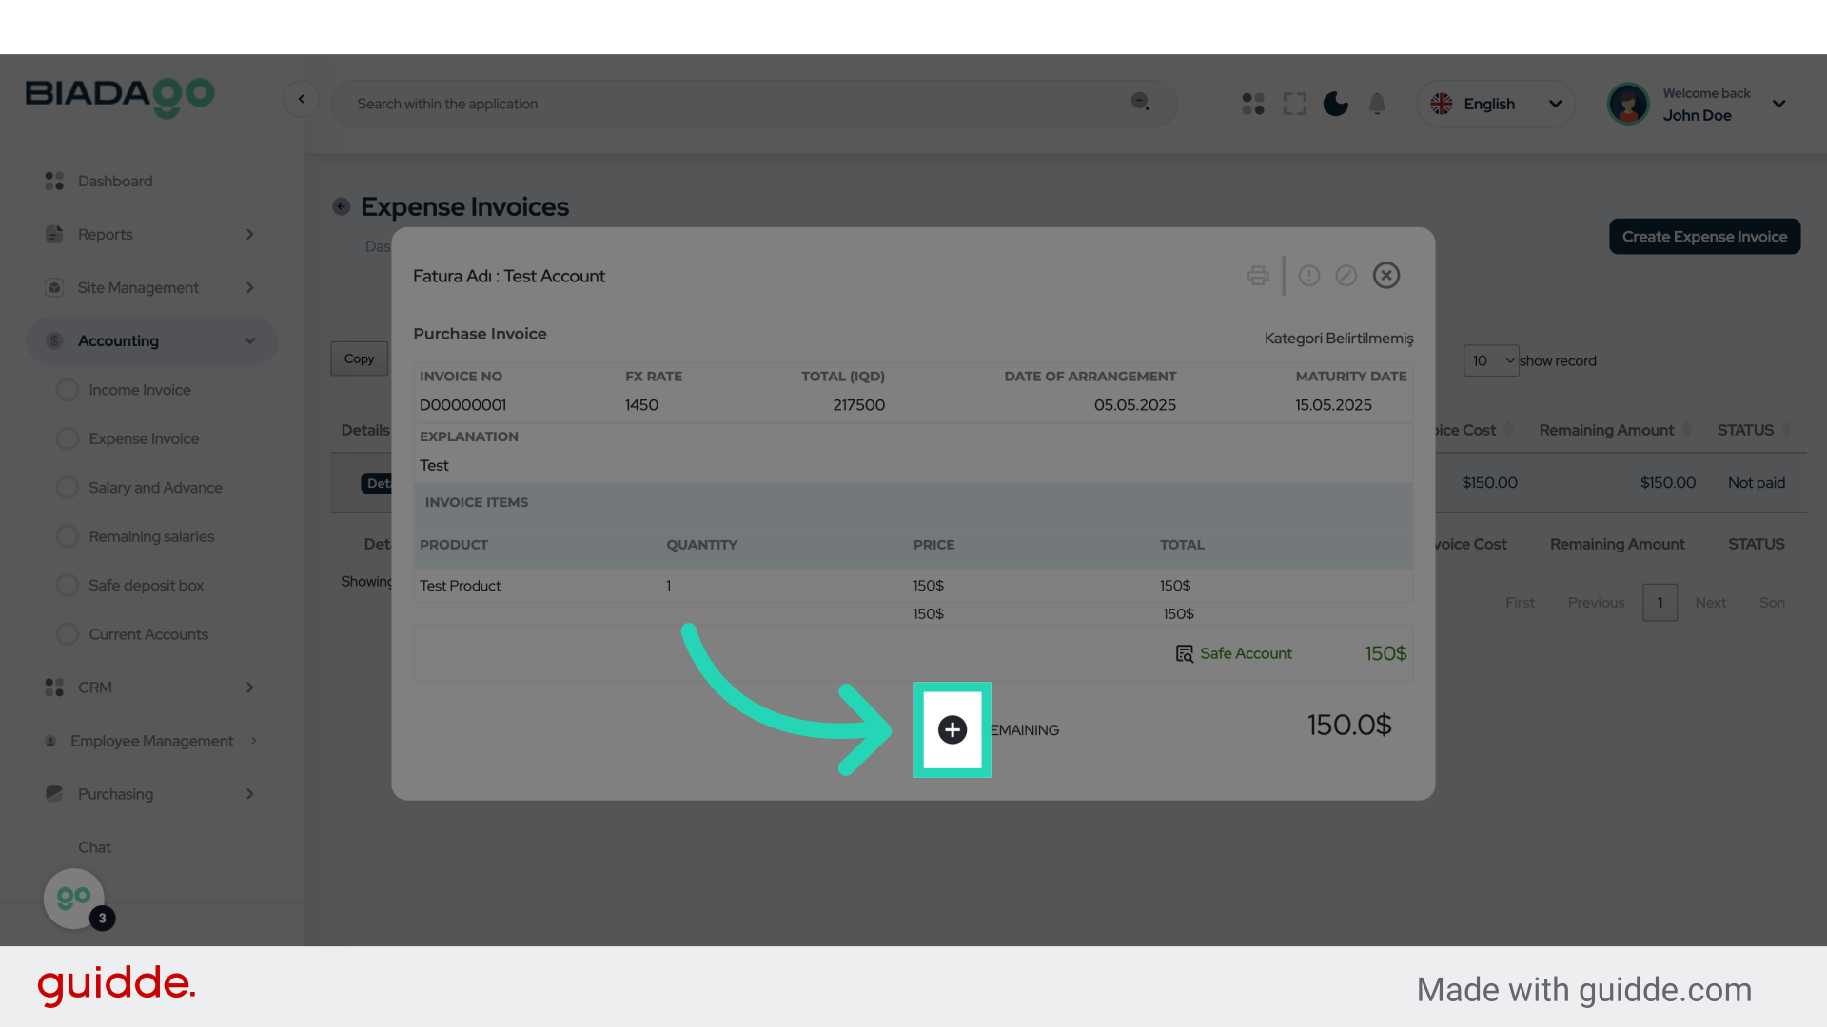
Task: Select Safe deposit box menu item
Action: 146,586
